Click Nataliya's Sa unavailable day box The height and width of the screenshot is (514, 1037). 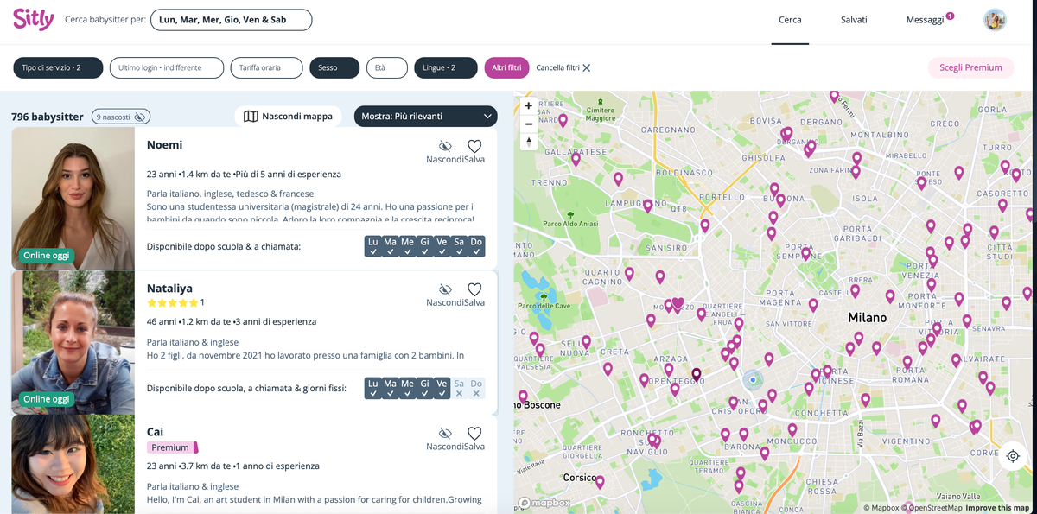pyautogui.click(x=459, y=388)
